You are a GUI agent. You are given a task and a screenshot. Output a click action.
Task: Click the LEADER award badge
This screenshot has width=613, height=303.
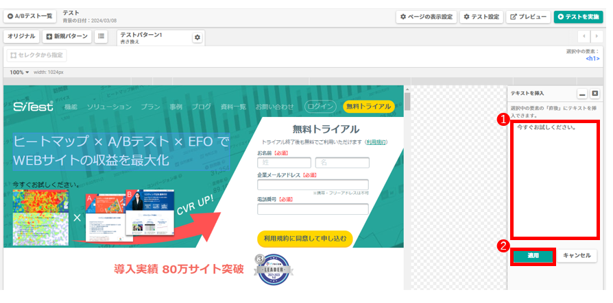tap(274, 269)
